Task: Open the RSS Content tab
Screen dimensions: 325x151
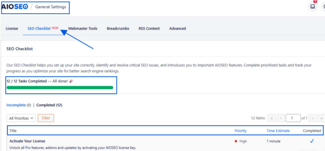Action: pyautogui.click(x=149, y=28)
